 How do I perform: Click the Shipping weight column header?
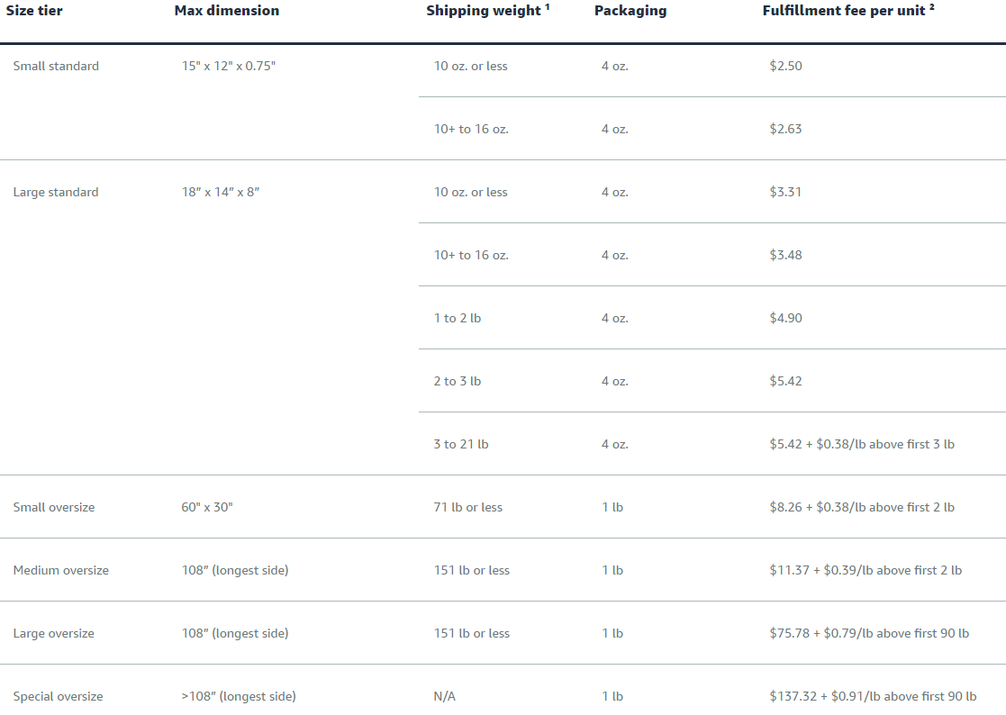point(483,11)
